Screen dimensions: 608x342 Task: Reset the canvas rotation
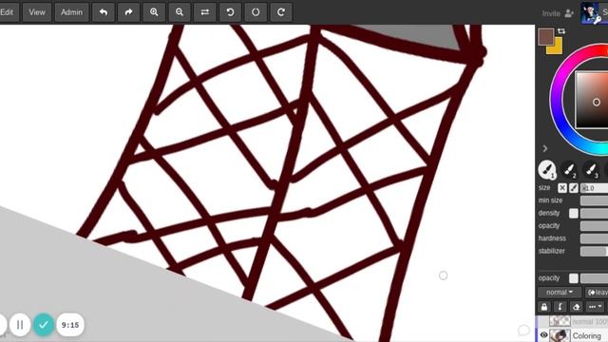pos(256,12)
